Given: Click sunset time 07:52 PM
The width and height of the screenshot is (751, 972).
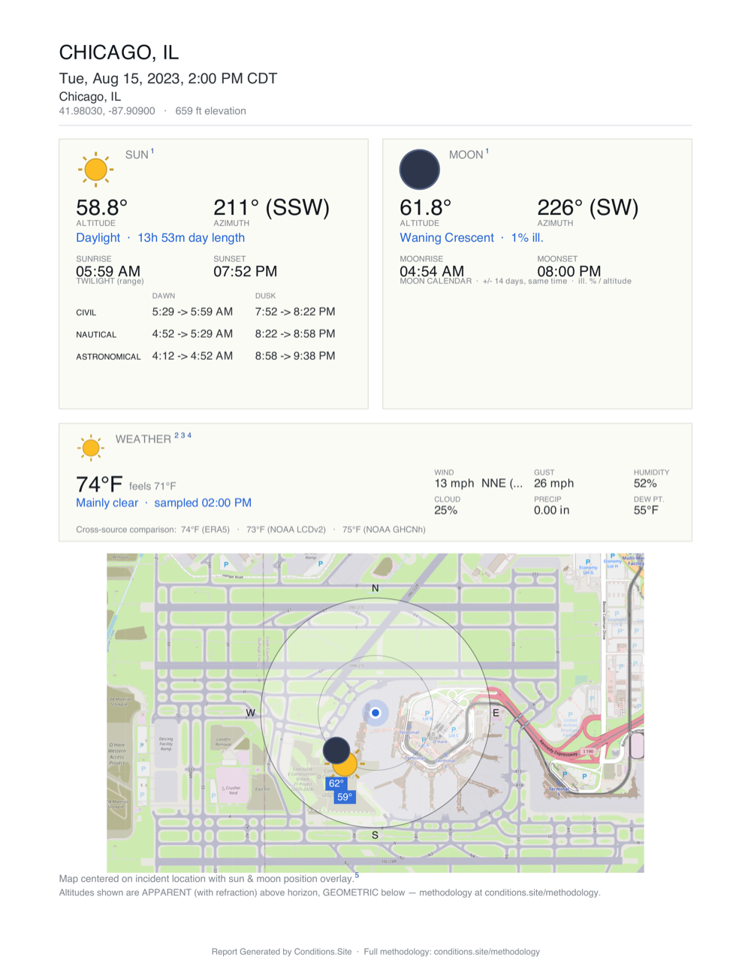Looking at the screenshot, I should [x=246, y=271].
